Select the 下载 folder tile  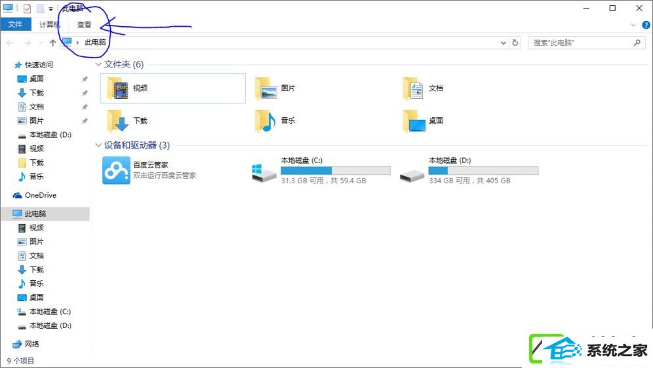point(127,120)
